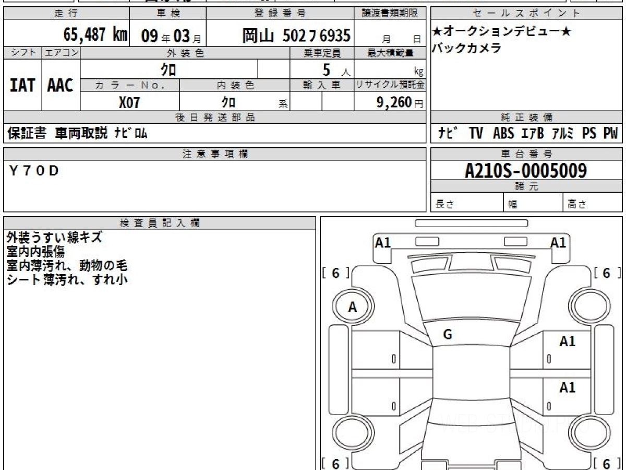Click the 65,487 km mileage value

click(95, 36)
